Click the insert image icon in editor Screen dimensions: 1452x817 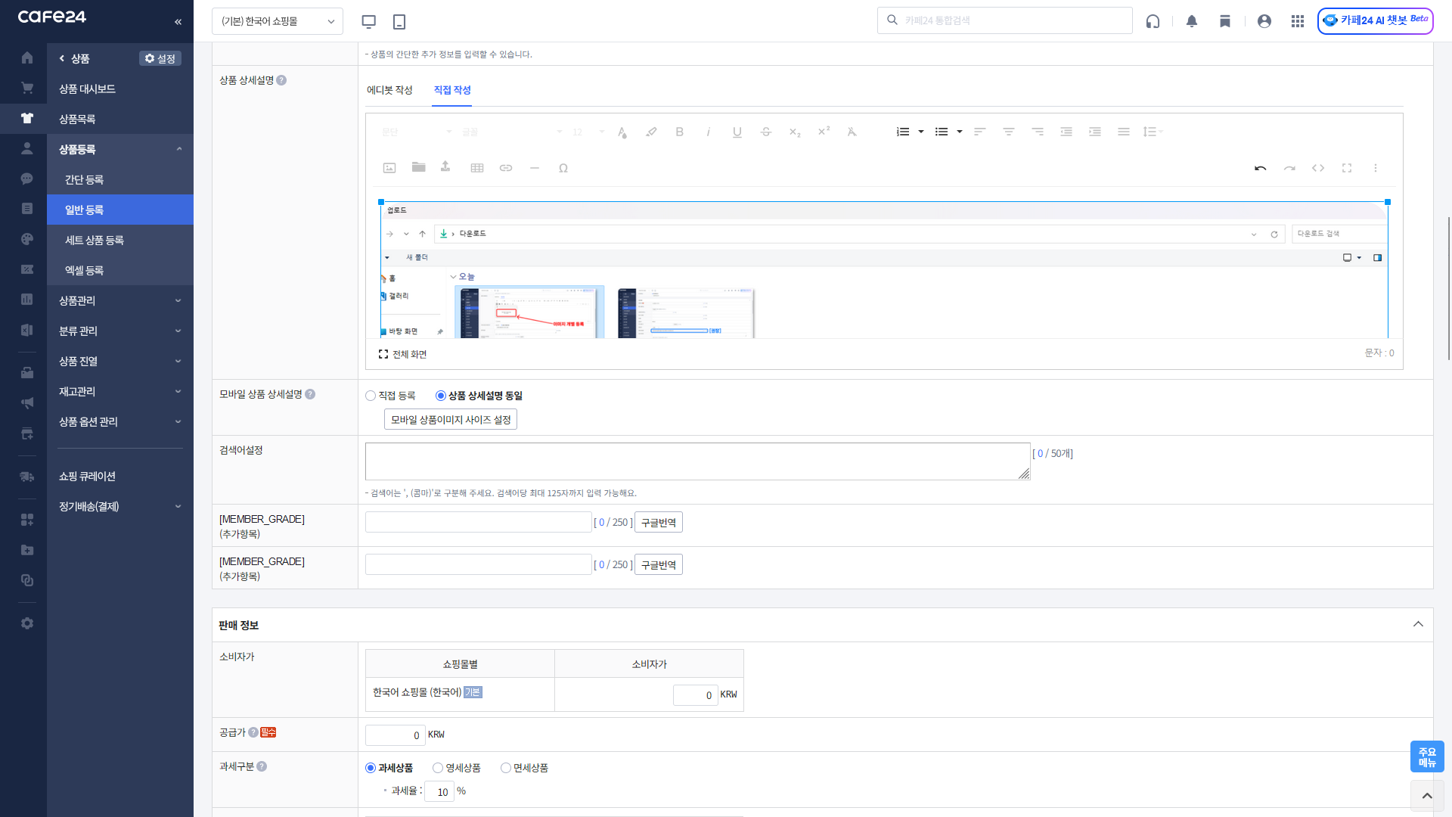pos(389,168)
